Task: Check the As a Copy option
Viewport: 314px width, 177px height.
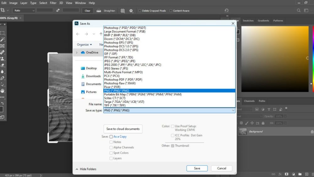Action: [x=111, y=136]
